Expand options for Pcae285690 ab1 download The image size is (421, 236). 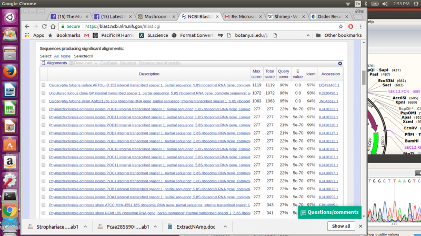tap(155, 227)
